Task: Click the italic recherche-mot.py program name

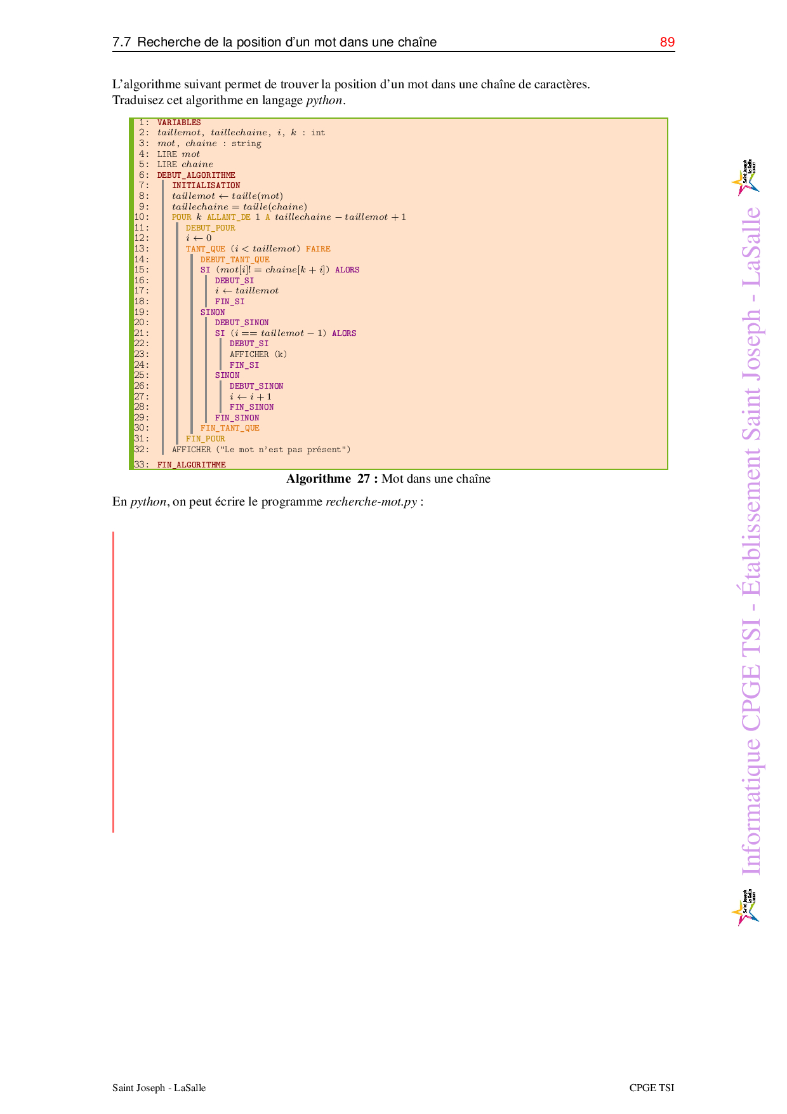Action: pyautogui.click(x=371, y=502)
